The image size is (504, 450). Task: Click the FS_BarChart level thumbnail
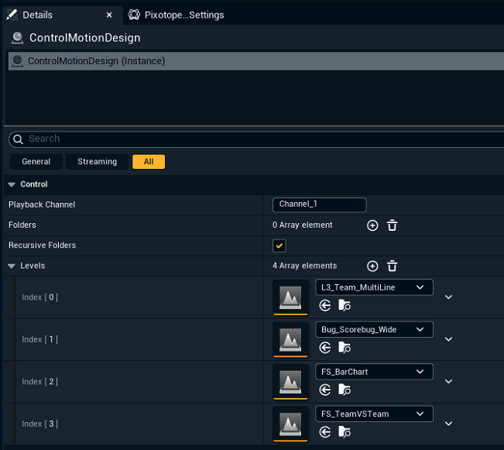(x=290, y=381)
